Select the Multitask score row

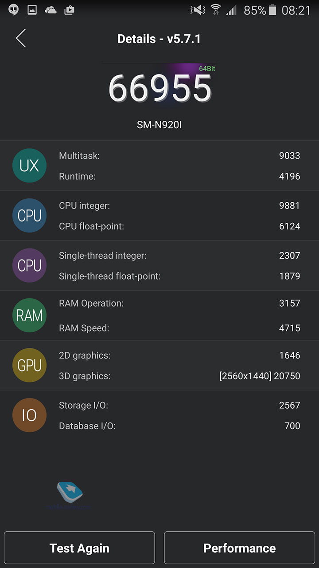(179, 156)
